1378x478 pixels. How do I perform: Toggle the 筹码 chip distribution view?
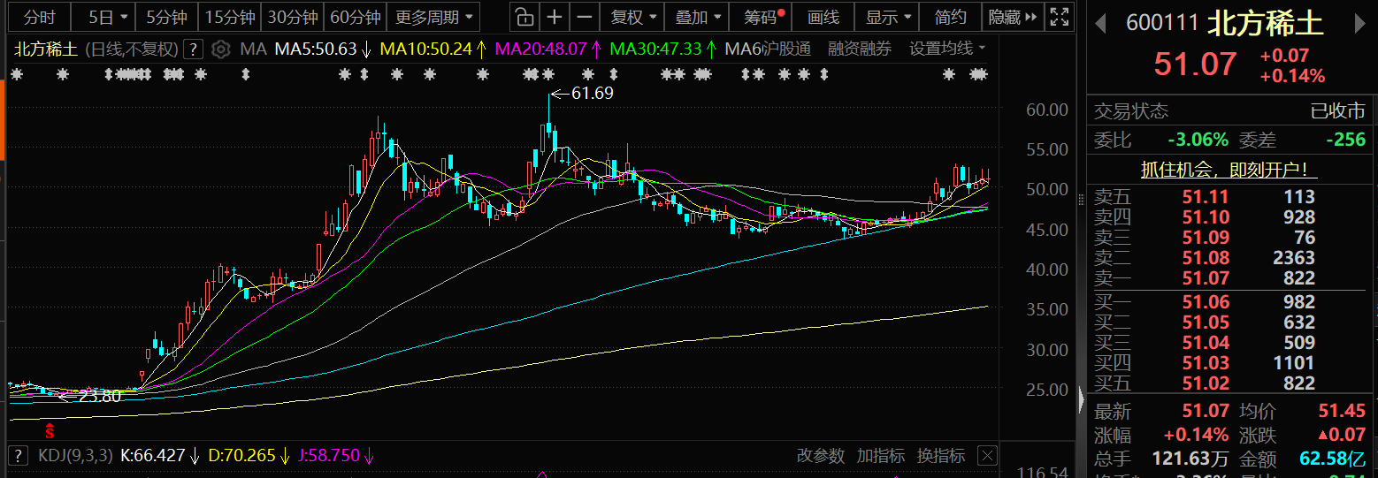pos(762,17)
